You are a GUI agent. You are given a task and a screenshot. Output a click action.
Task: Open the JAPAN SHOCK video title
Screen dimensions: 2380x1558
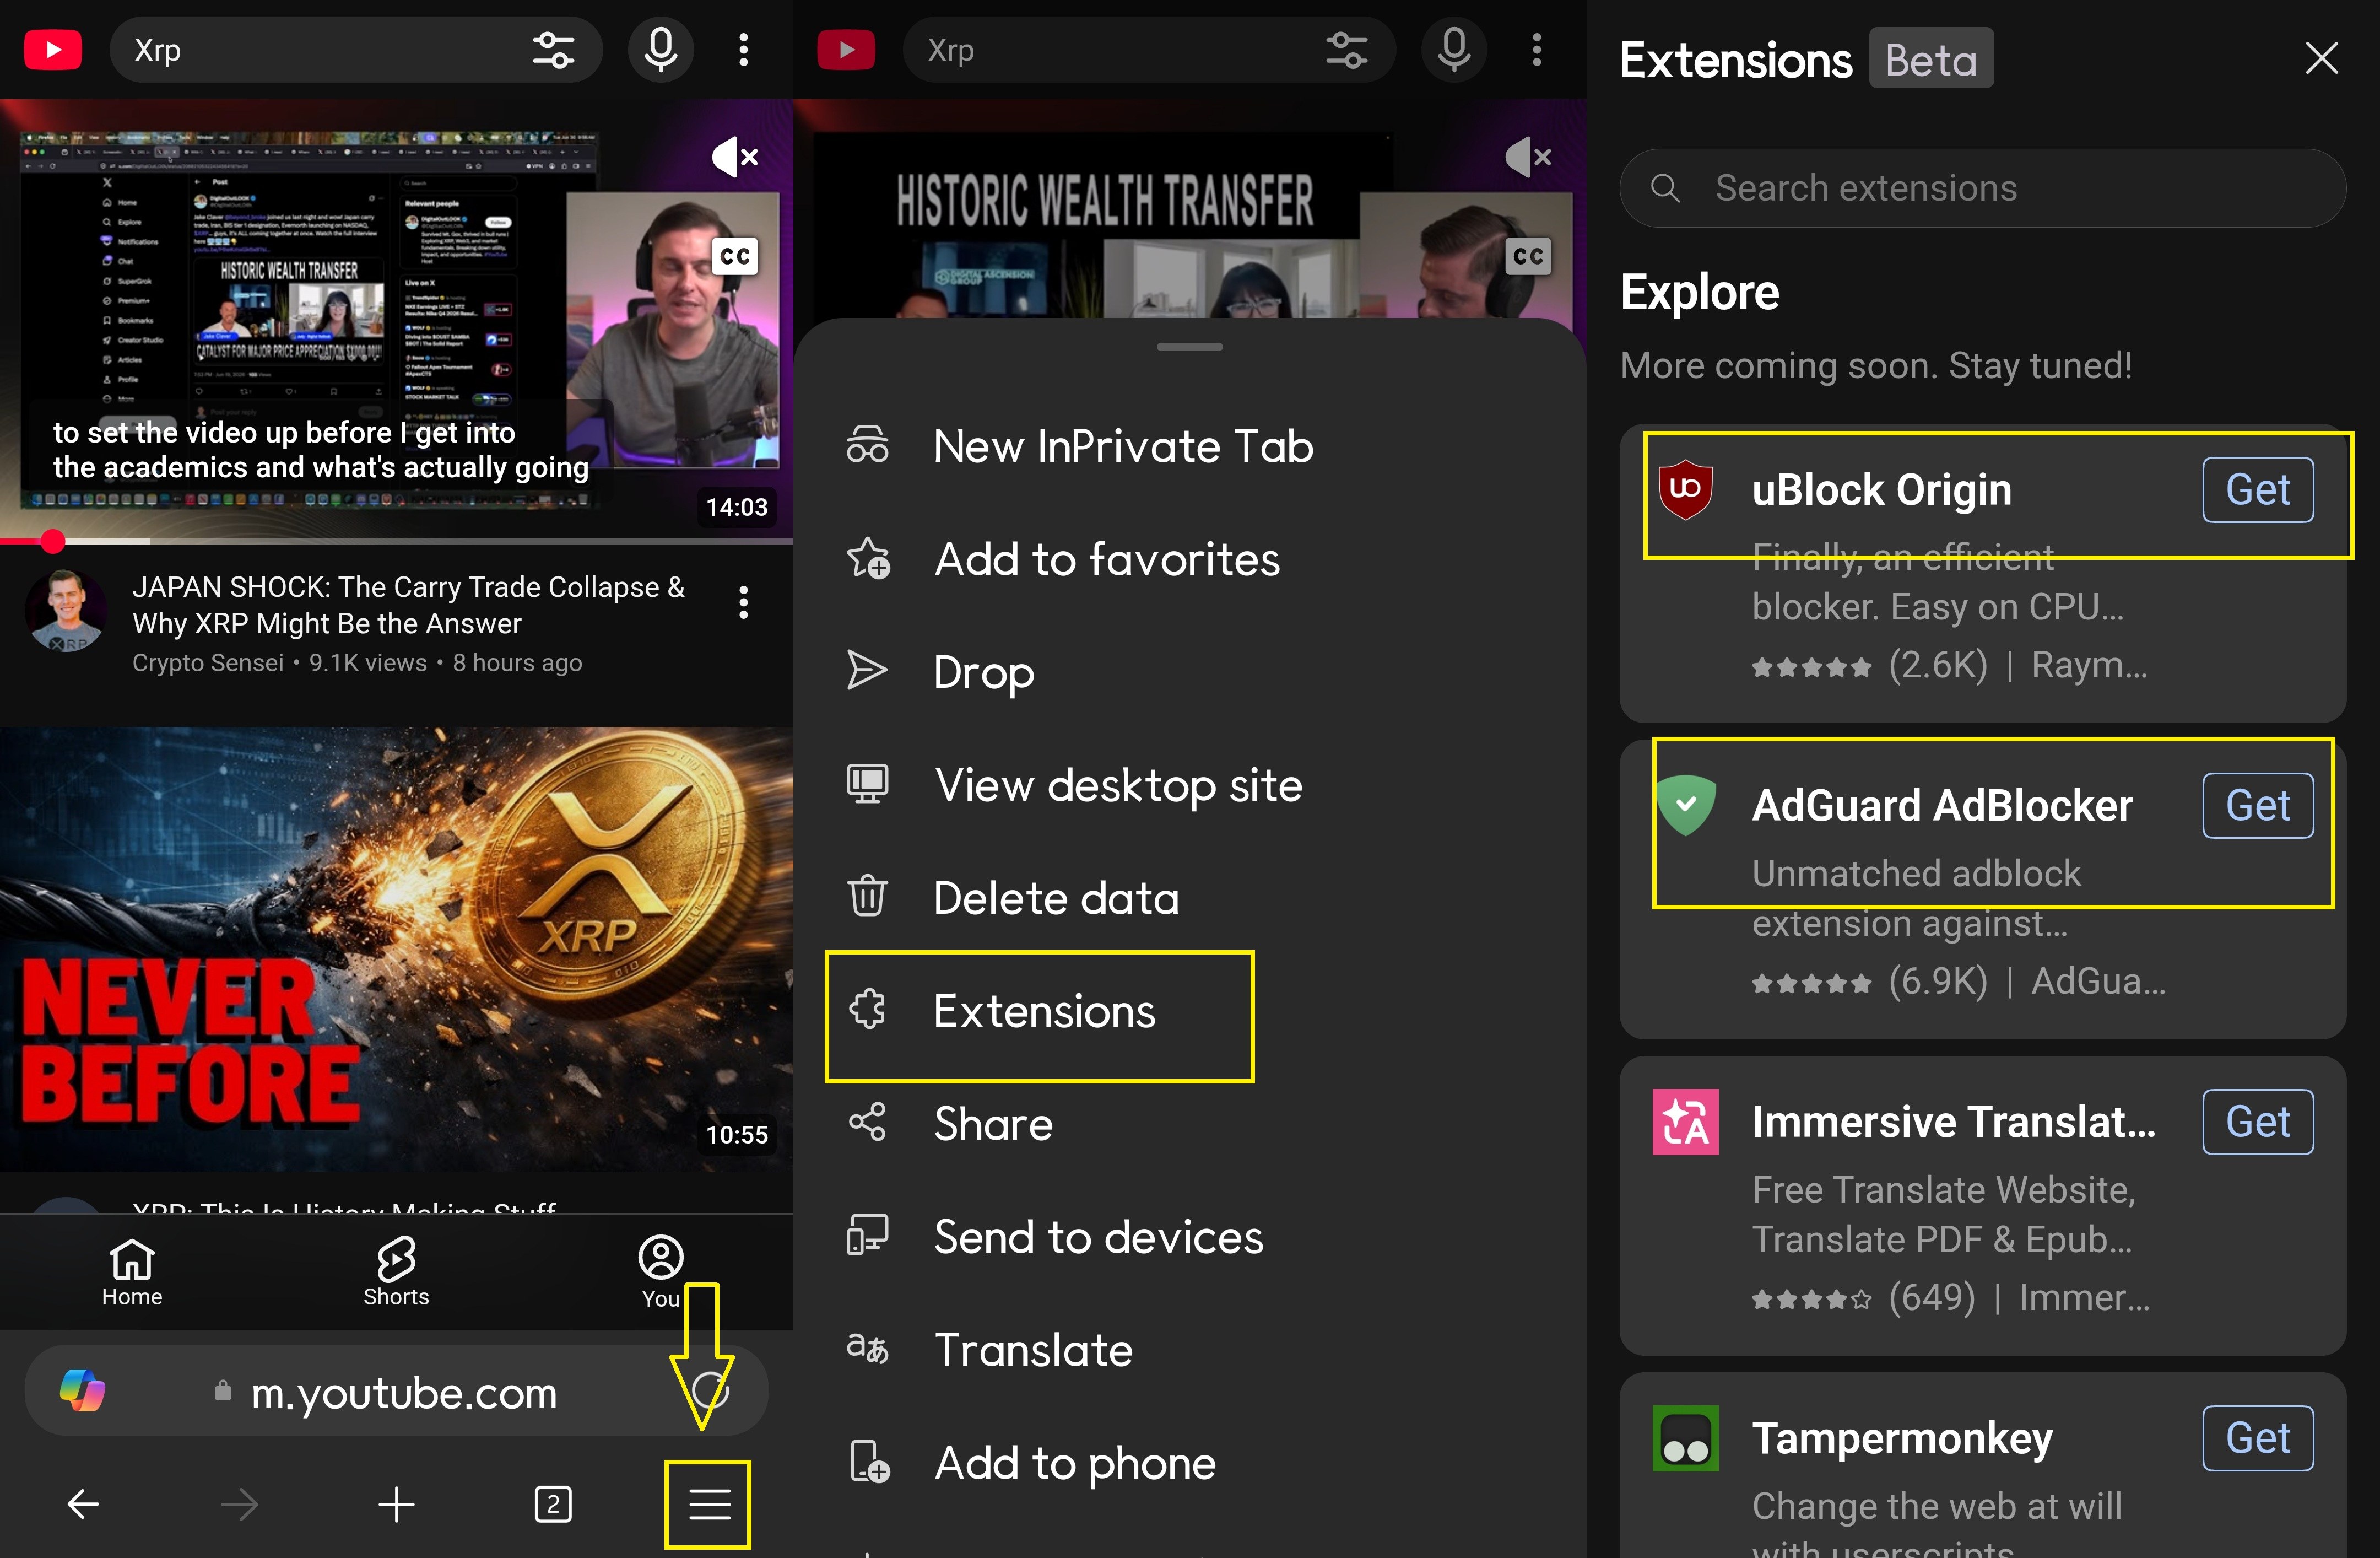(408, 605)
